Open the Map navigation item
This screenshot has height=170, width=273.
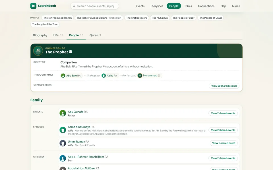[x=223, y=6]
